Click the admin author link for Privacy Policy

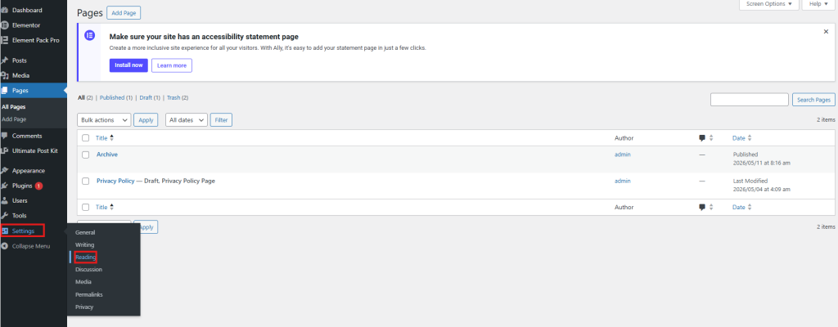[x=623, y=181]
